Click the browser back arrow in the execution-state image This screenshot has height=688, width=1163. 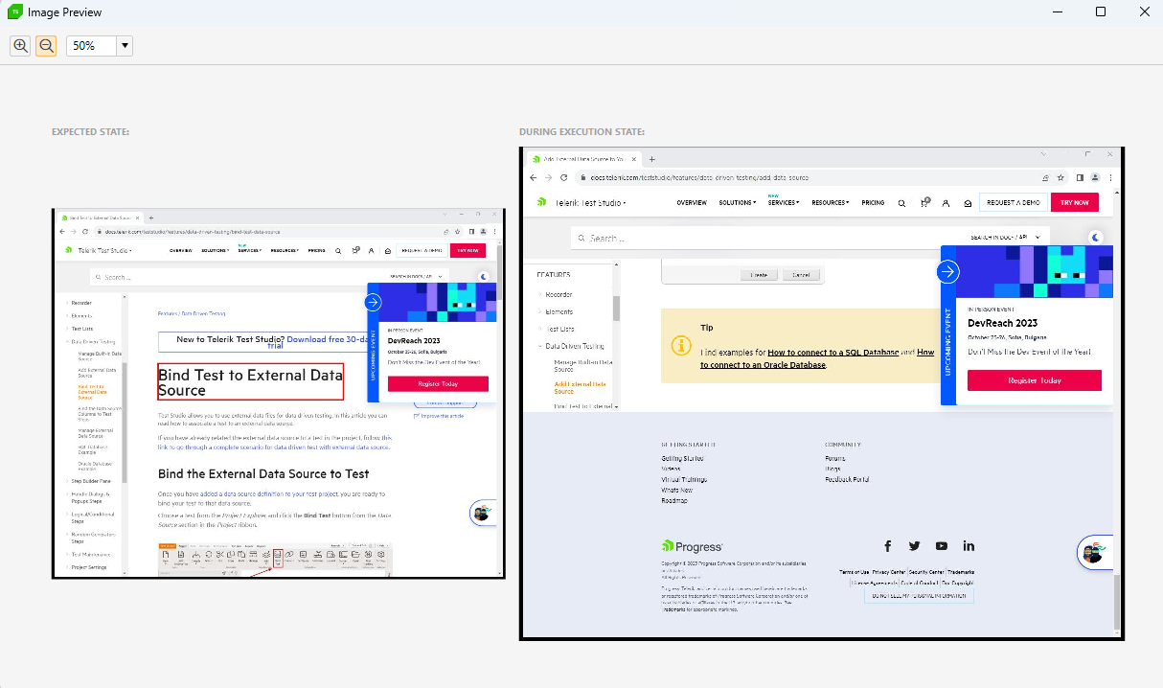click(x=535, y=177)
